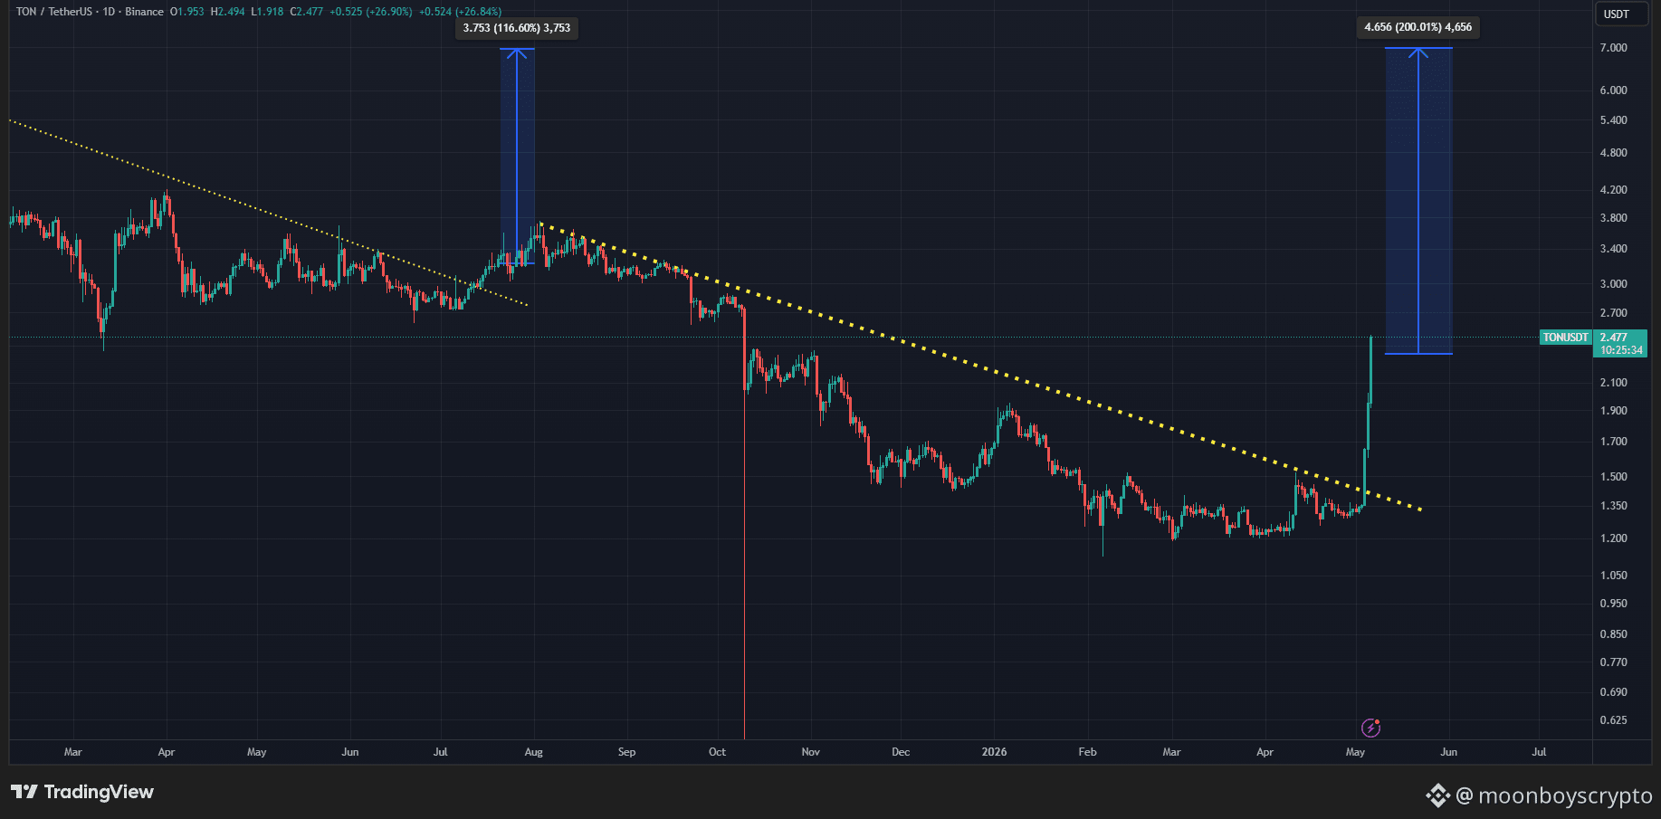
Task: Click the +0.525 (+26.90%) change value
Action: pos(370,12)
